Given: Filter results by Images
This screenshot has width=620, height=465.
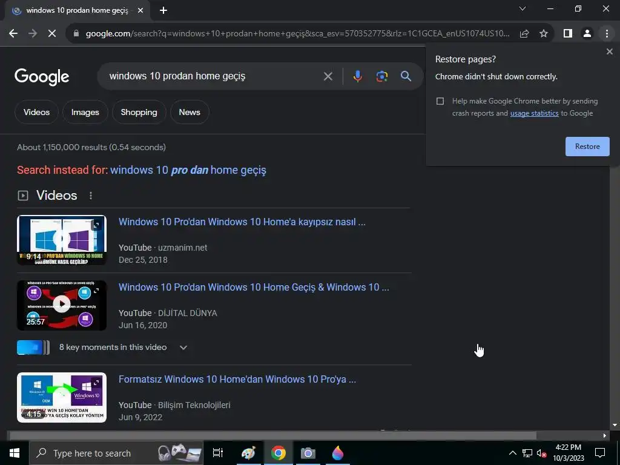Looking at the screenshot, I should (85, 112).
